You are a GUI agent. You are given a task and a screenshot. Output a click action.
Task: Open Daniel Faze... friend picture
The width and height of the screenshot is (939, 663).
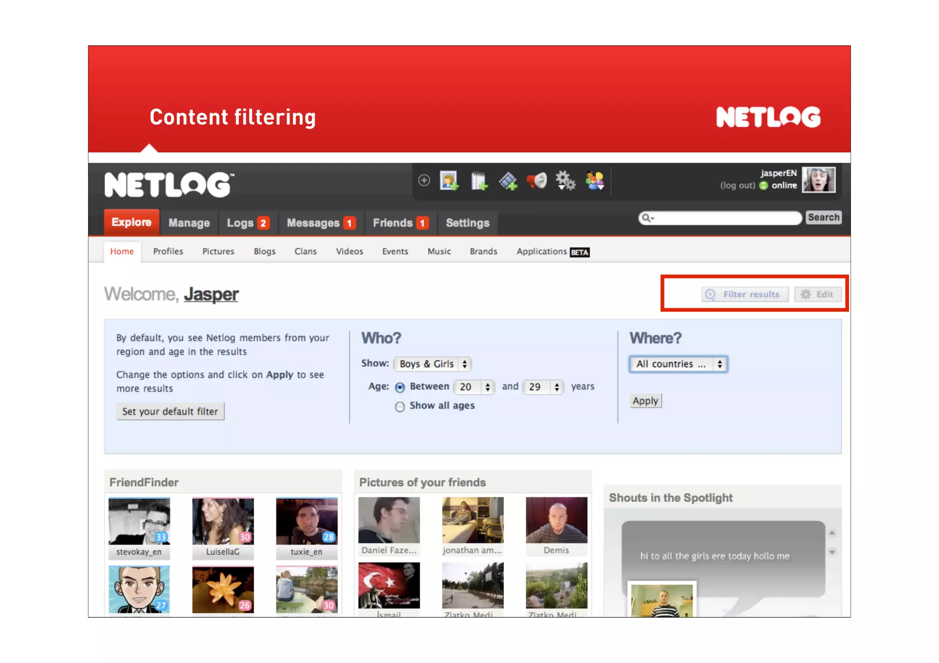tap(389, 520)
